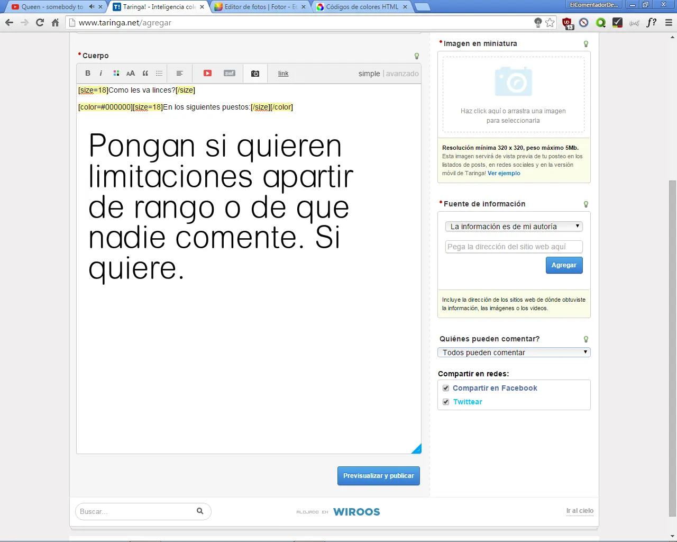Image resolution: width=677 pixels, height=542 pixels.
Task: Click the gray broadcast signal extension icon
Action: pyautogui.click(x=635, y=22)
